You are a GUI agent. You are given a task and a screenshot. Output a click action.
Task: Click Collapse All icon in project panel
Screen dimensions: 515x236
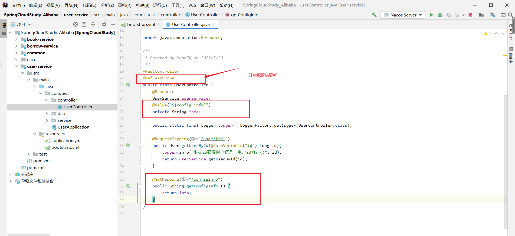point(93,24)
